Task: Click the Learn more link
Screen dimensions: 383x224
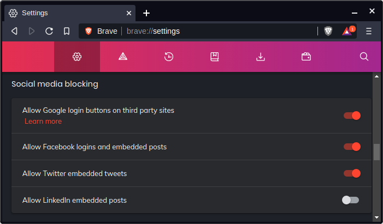Action: pyautogui.click(x=43, y=121)
